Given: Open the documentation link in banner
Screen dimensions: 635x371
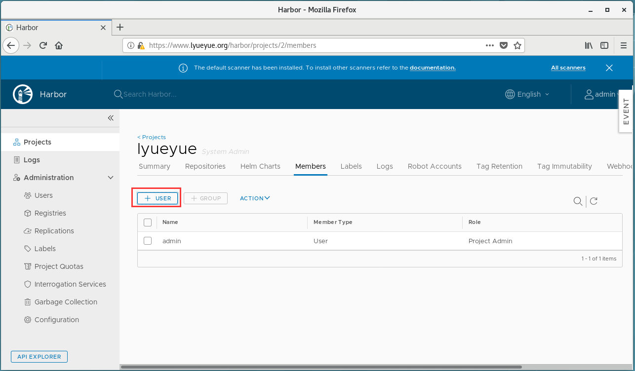Looking at the screenshot, I should (433, 68).
